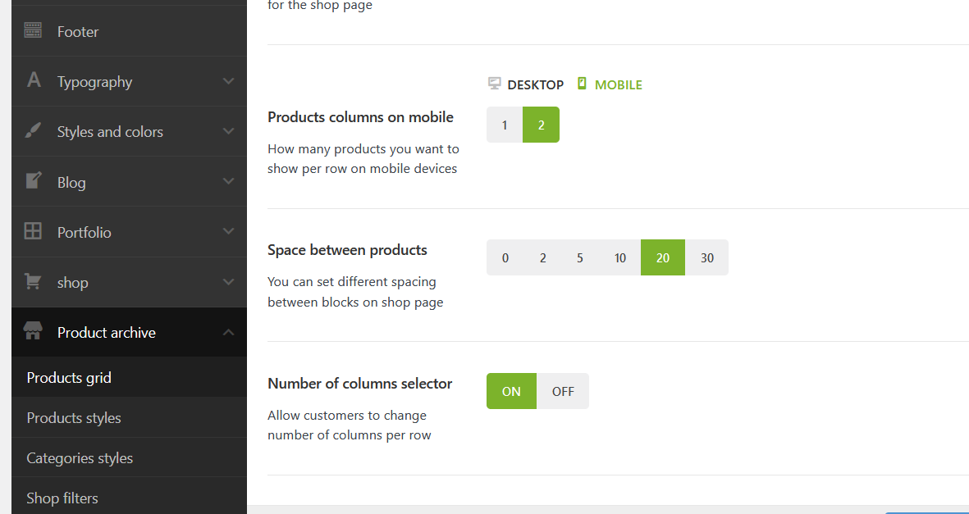The height and width of the screenshot is (514, 969).
Task: Click the Footer keyboard-style icon
Action: coord(33,31)
